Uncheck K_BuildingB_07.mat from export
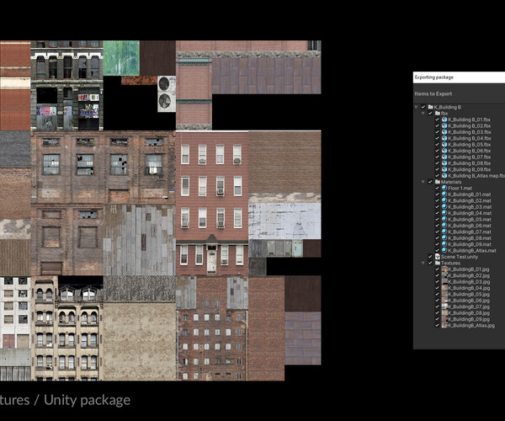This screenshot has height=421, width=505. (437, 232)
